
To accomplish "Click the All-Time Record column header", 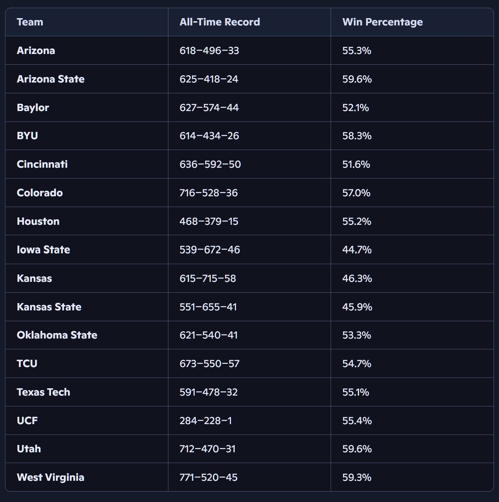I will click(x=219, y=22).
